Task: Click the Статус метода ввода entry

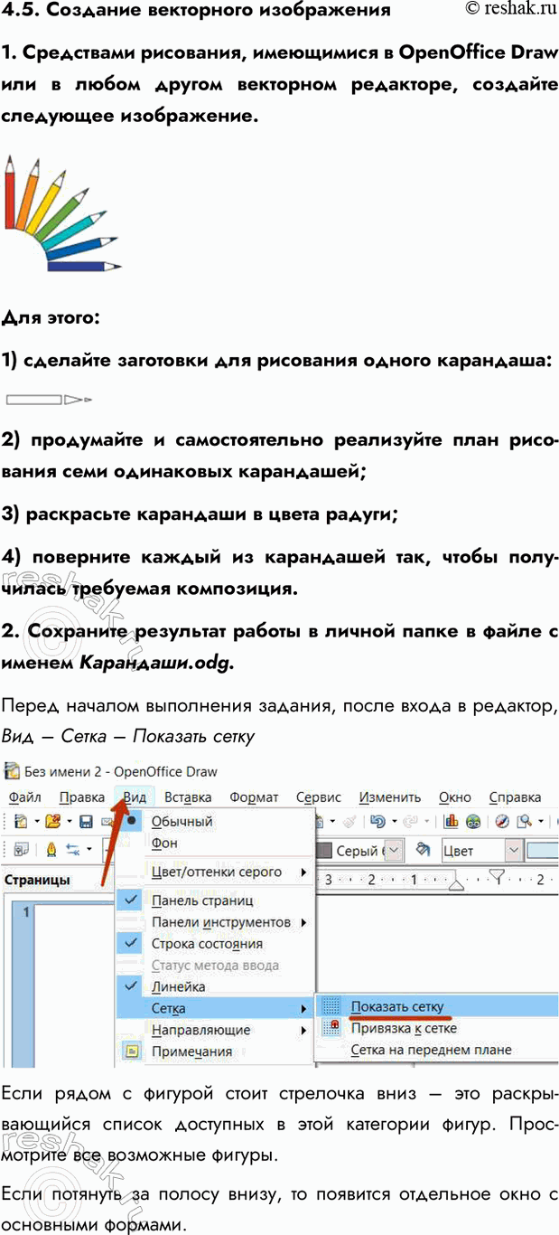Action: click(x=214, y=965)
